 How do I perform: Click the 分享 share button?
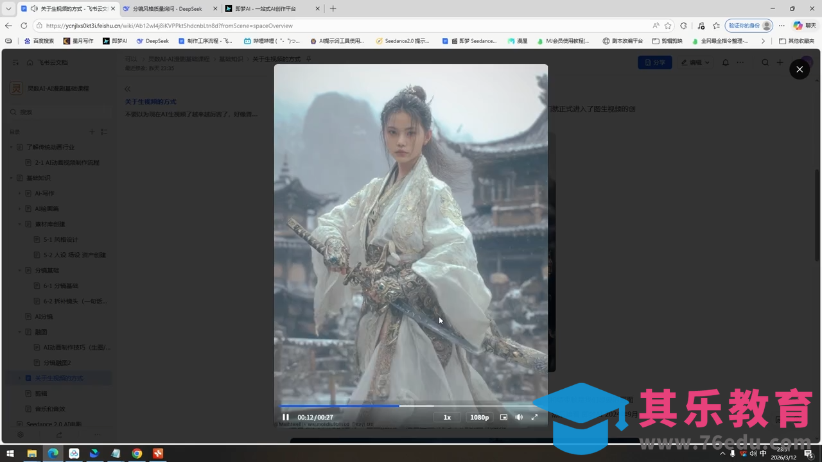point(655,62)
